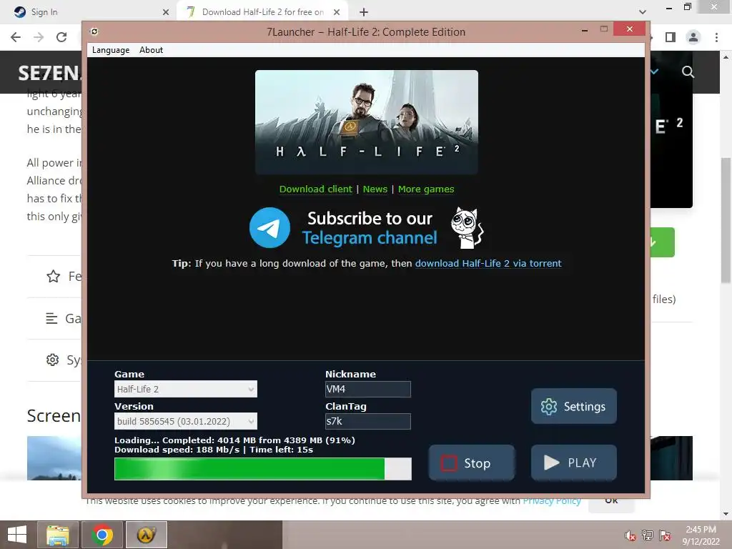Toggle Chrome side panel icon

(x=671, y=37)
